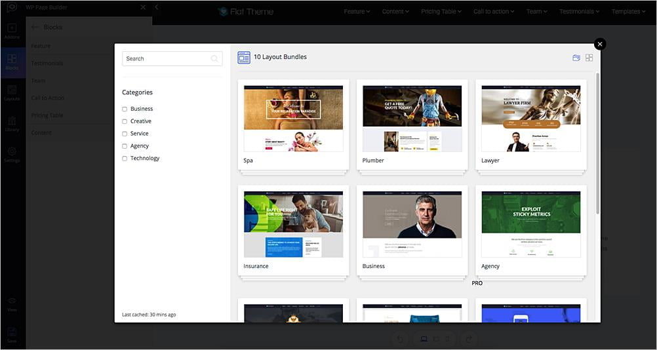The height and width of the screenshot is (350, 657).
Task: Open Addons panel in left sidebar
Action: tap(12, 31)
